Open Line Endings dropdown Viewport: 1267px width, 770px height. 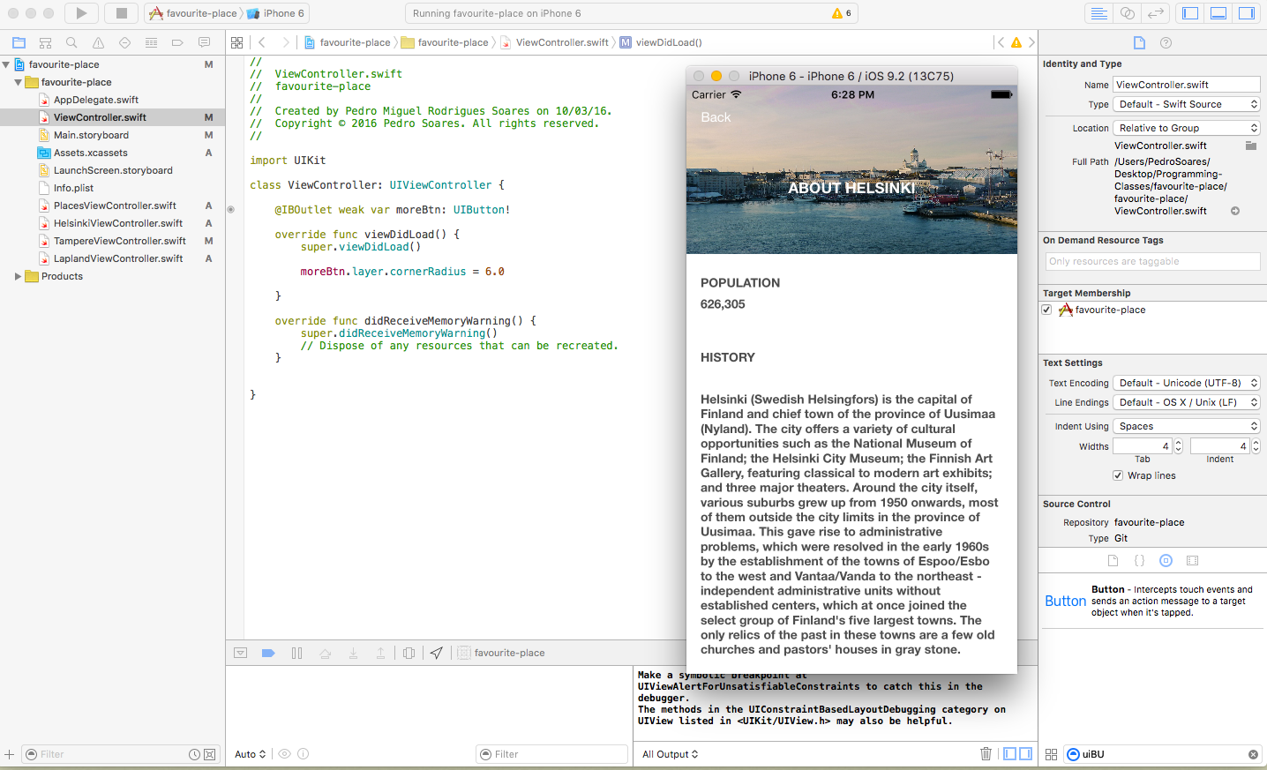click(x=1187, y=402)
